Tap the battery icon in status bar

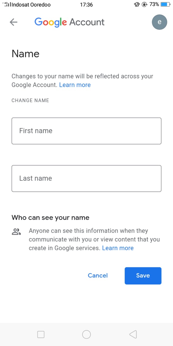166,4
